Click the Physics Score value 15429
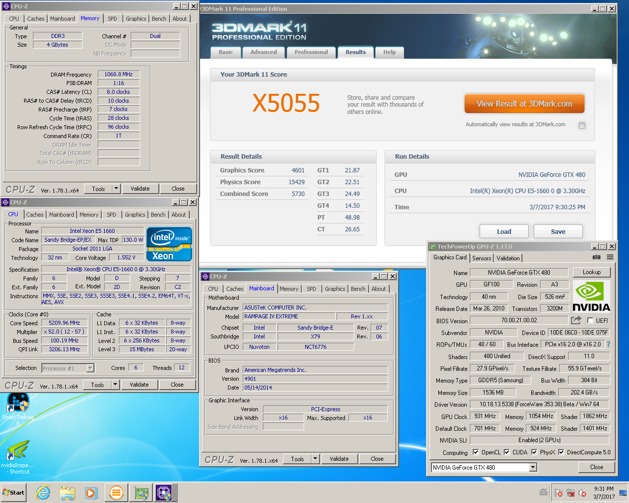This screenshot has width=629, height=503. tap(296, 182)
